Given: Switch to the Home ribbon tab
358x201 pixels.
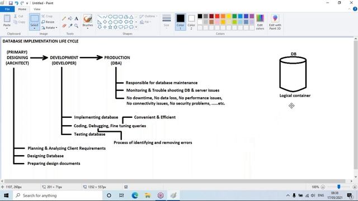Looking at the screenshot, I should coord(22,9).
